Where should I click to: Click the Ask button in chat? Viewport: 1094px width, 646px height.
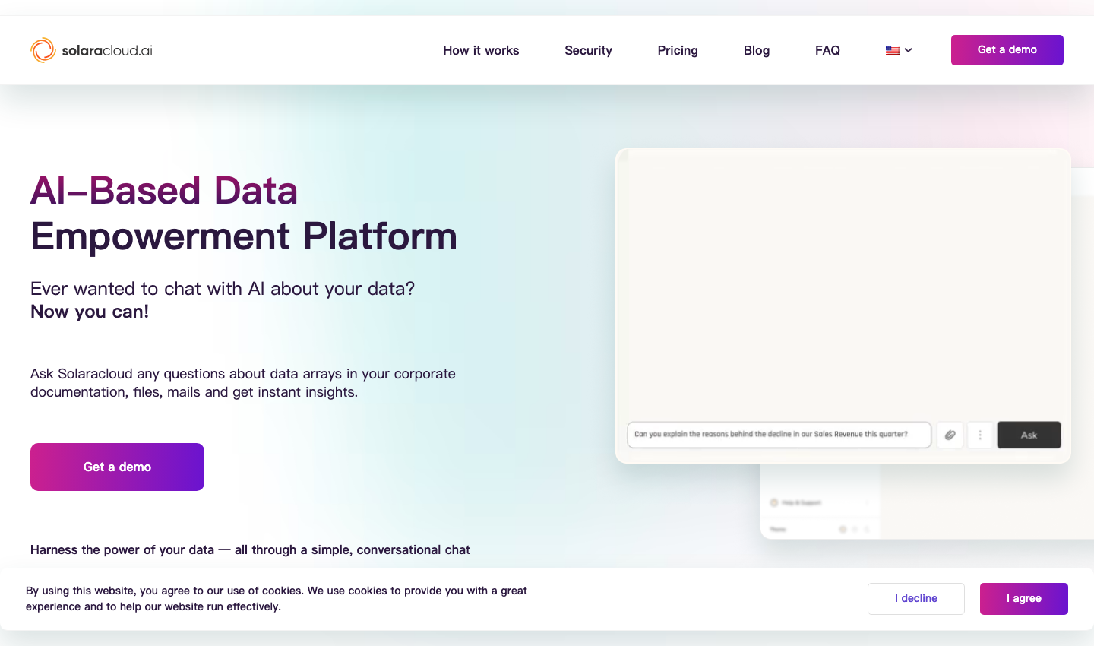(x=1029, y=435)
